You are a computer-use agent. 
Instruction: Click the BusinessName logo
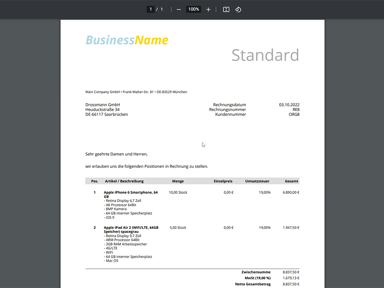point(127,40)
